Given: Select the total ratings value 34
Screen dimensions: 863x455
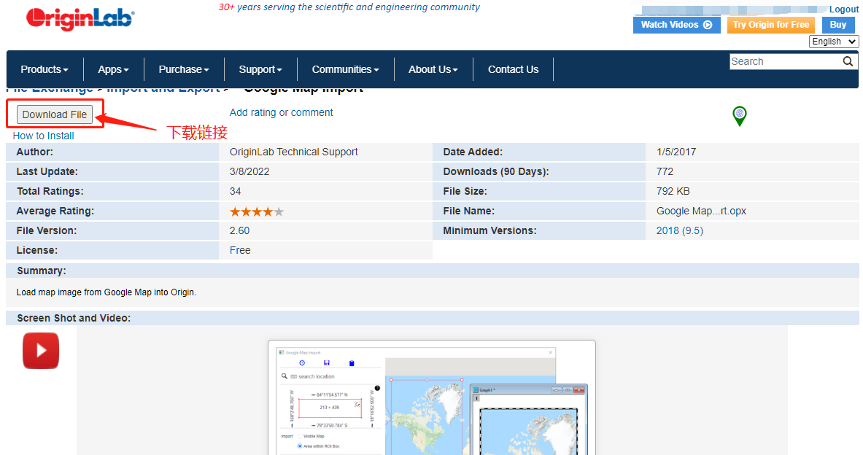Looking at the screenshot, I should tap(235, 191).
